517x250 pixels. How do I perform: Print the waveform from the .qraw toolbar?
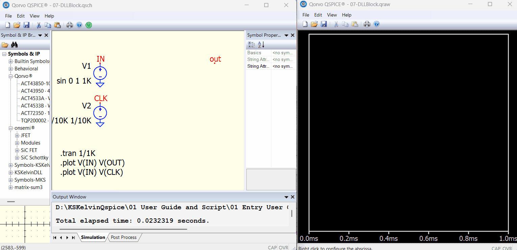pos(367,24)
